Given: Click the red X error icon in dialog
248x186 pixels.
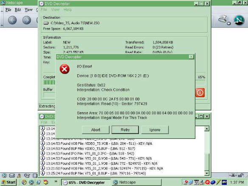Looking at the screenshot, I should 65,69.
